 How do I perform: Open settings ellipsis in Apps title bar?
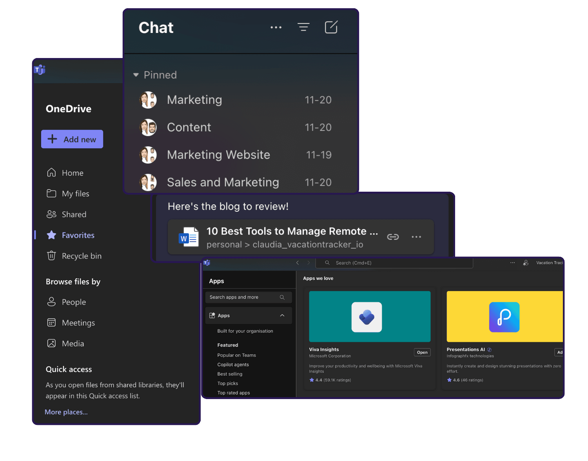pos(512,263)
